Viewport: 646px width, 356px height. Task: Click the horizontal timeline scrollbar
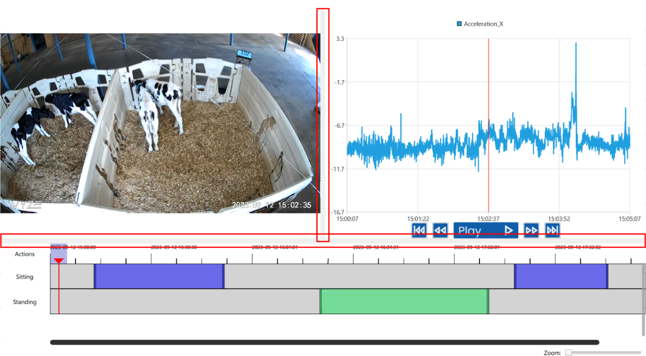click(324, 342)
